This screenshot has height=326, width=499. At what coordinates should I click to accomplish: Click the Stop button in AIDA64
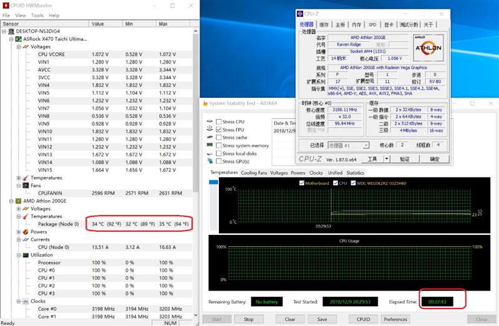249,319
